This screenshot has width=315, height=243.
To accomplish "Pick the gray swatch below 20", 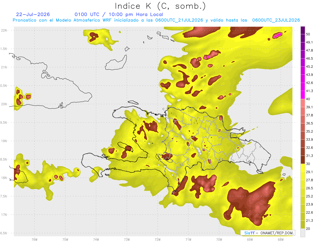I will tap(303, 233).
